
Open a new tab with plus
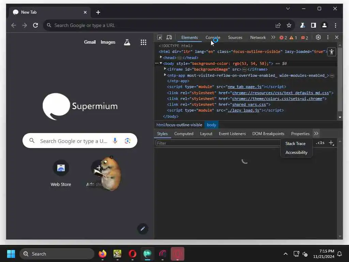(x=98, y=12)
